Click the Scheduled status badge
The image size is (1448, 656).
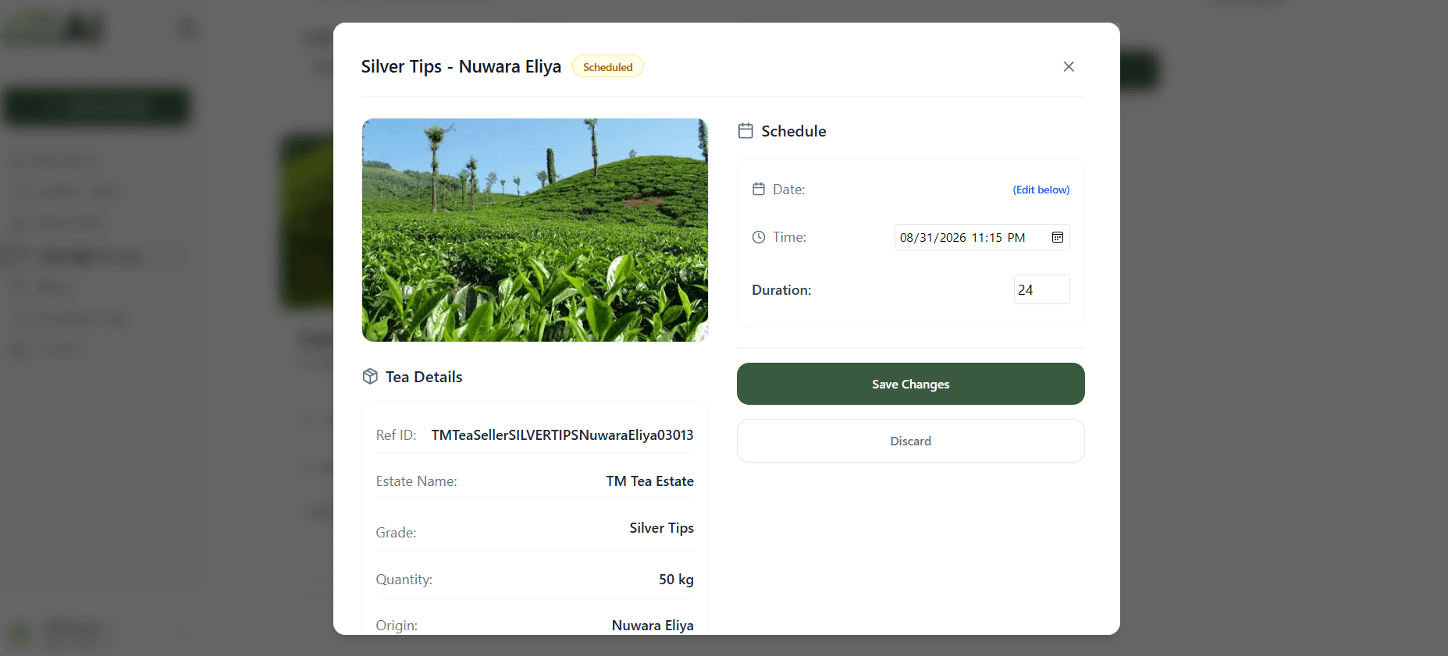[x=608, y=67]
